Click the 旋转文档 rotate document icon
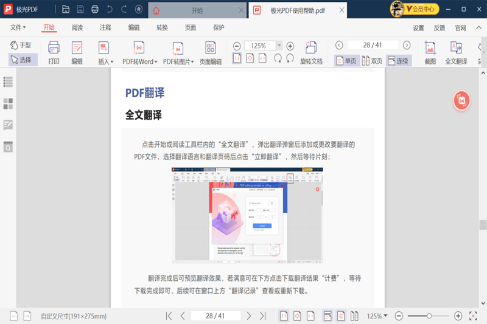This screenshot has height=324, width=487. coord(311,52)
